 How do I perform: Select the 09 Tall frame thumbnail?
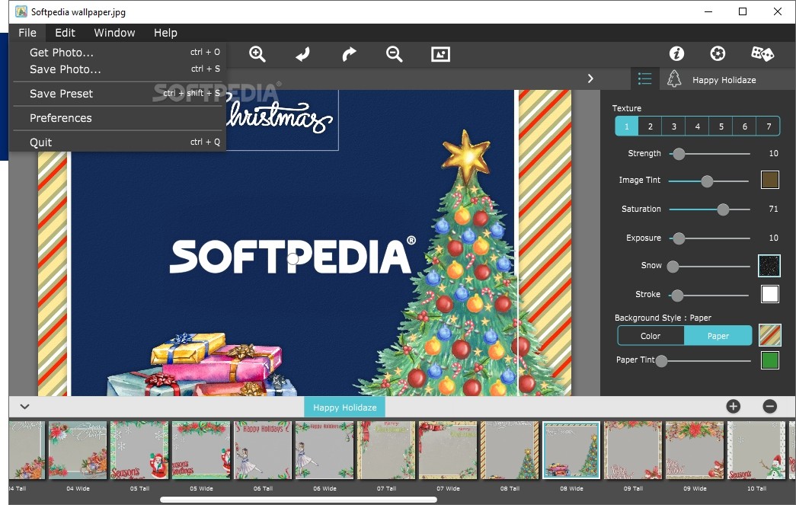[633, 450]
